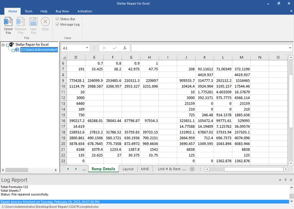Pin the Log Report panel
Image resolution: width=294 pixels, height=209 pixels.
[x=285, y=180]
